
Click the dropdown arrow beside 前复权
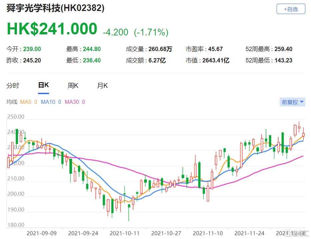click(x=301, y=102)
